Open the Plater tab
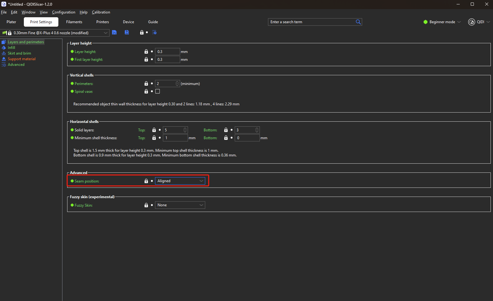The image size is (493, 301). (11, 22)
